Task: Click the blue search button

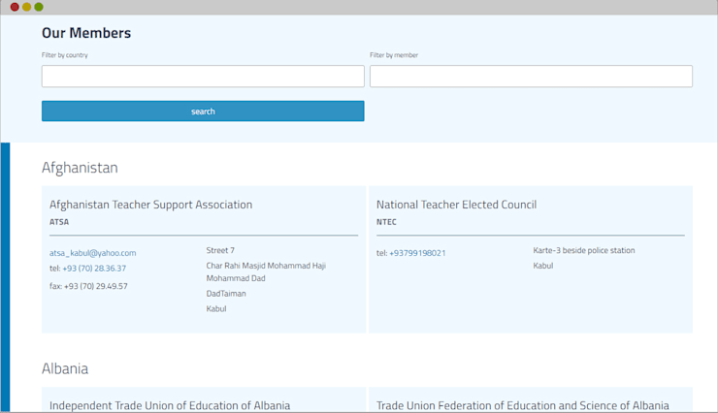Action: click(203, 111)
